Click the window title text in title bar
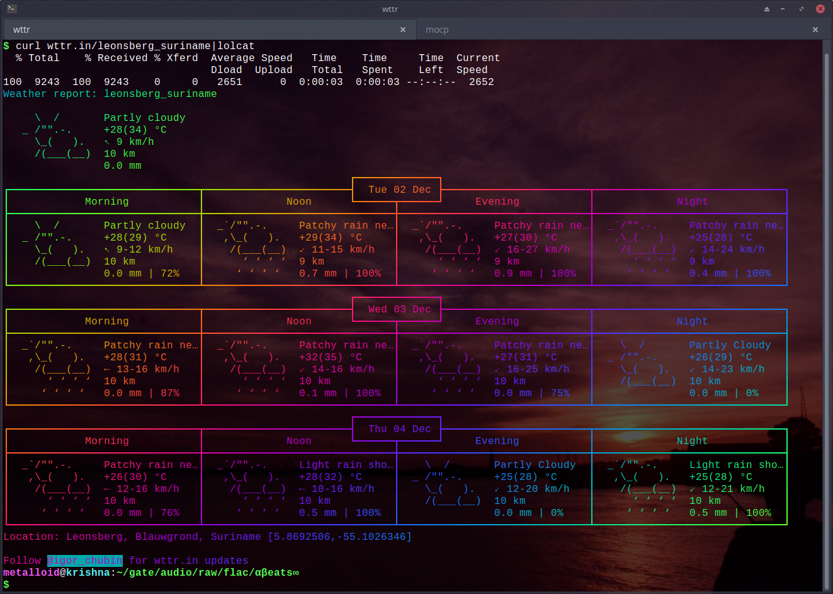The width and height of the screenshot is (833, 594). (390, 9)
